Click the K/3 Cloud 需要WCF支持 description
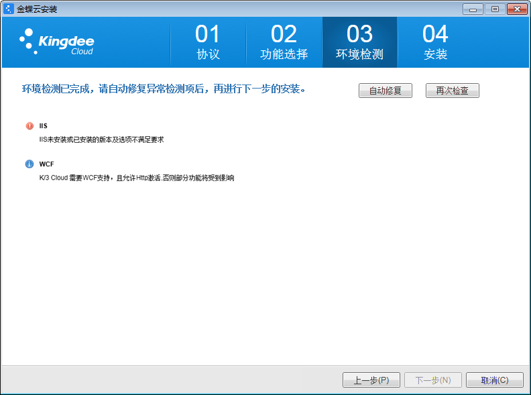This screenshot has height=395, width=531. 137,178
